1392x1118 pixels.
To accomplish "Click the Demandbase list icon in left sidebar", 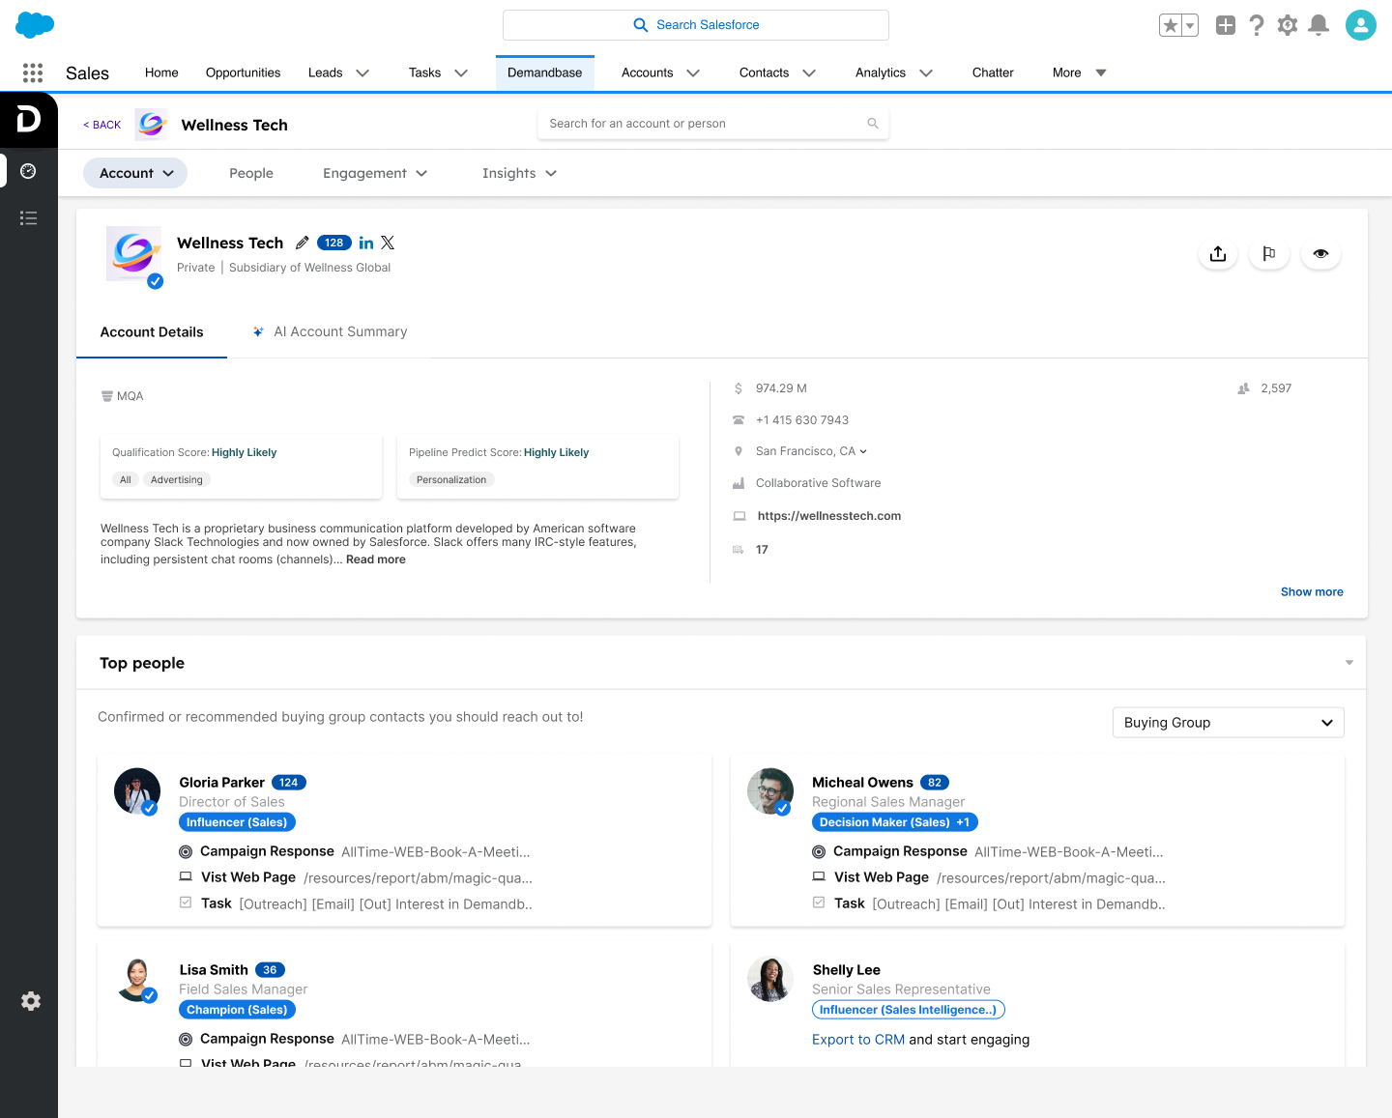I will coord(29,218).
